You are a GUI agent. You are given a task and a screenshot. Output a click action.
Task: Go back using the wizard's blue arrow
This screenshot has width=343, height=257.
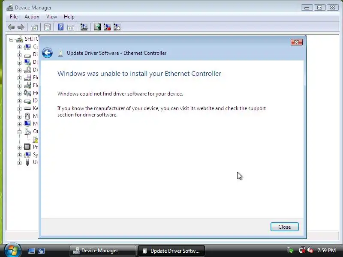[47, 53]
